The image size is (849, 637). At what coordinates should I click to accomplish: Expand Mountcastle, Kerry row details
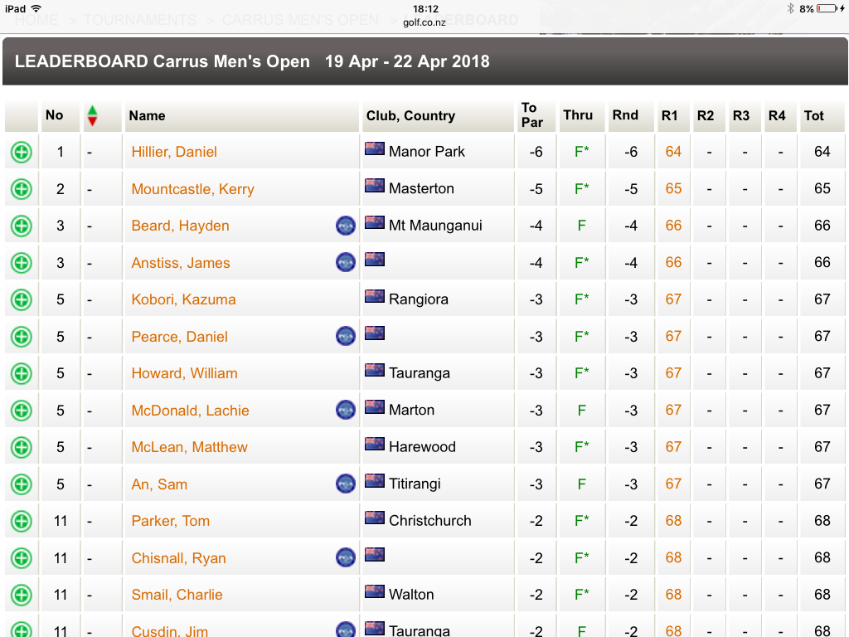click(22, 189)
